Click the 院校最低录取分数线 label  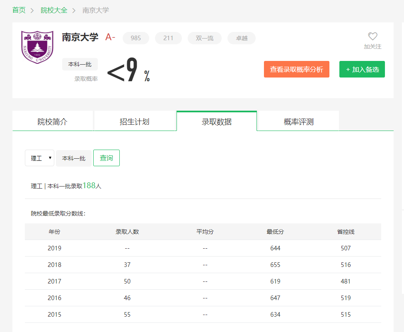click(58, 213)
